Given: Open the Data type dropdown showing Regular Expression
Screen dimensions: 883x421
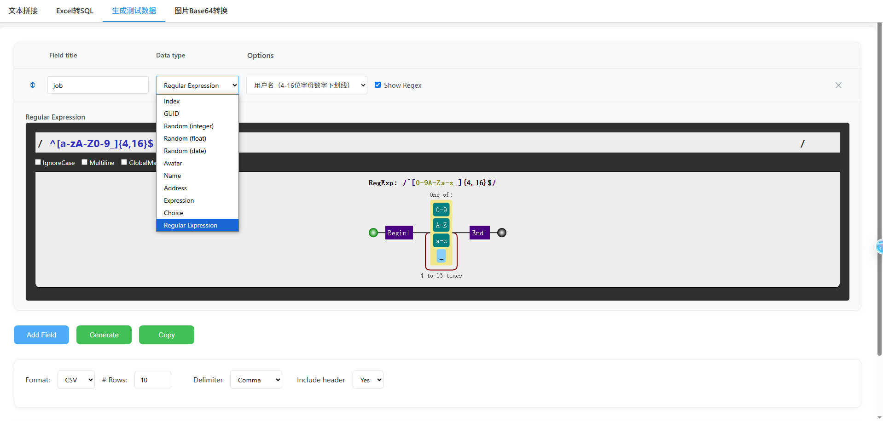Looking at the screenshot, I should (x=198, y=85).
